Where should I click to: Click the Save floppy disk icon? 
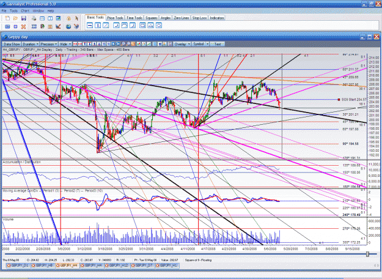[24, 18]
